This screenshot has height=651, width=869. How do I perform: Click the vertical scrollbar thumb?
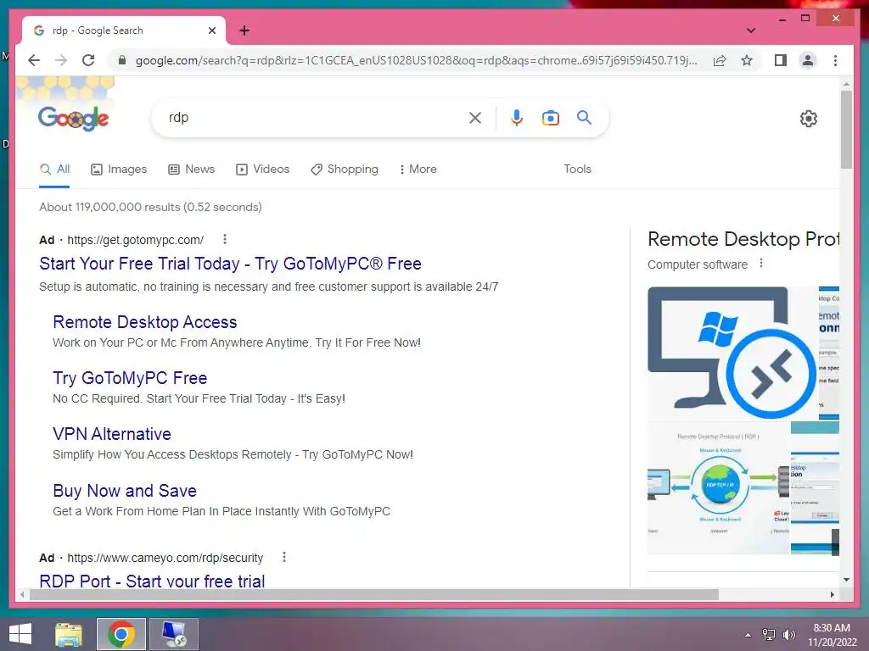pyautogui.click(x=846, y=130)
